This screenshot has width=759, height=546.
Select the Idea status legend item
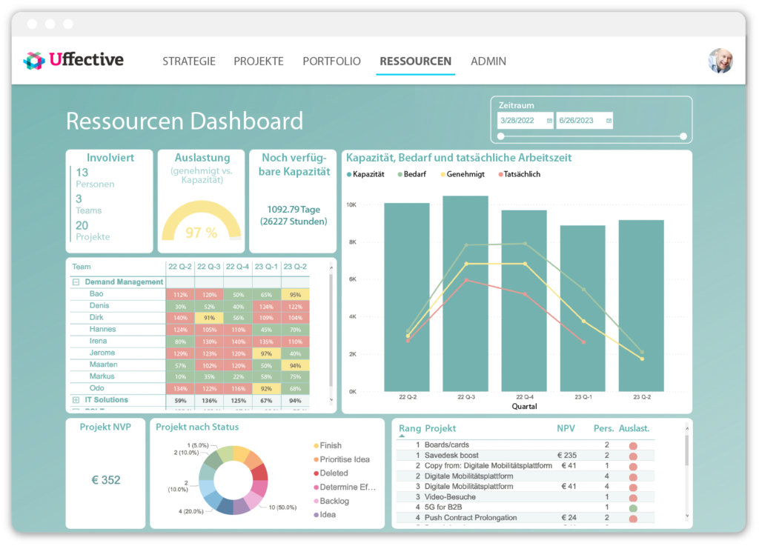(325, 515)
